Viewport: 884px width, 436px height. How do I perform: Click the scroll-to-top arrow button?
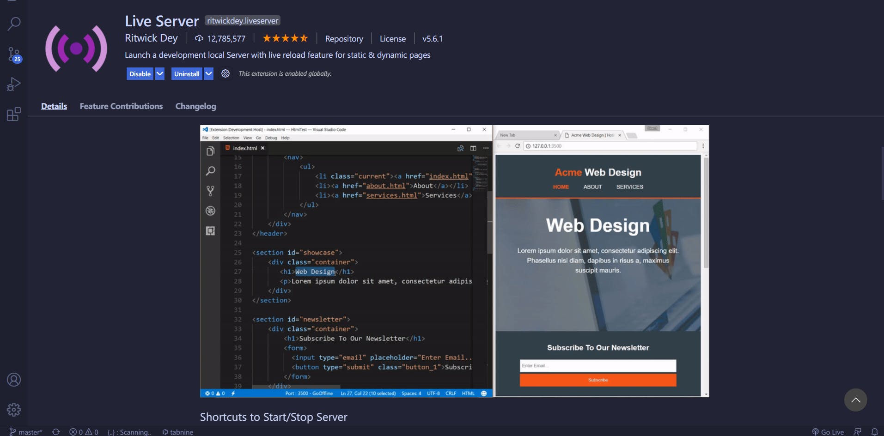click(855, 400)
